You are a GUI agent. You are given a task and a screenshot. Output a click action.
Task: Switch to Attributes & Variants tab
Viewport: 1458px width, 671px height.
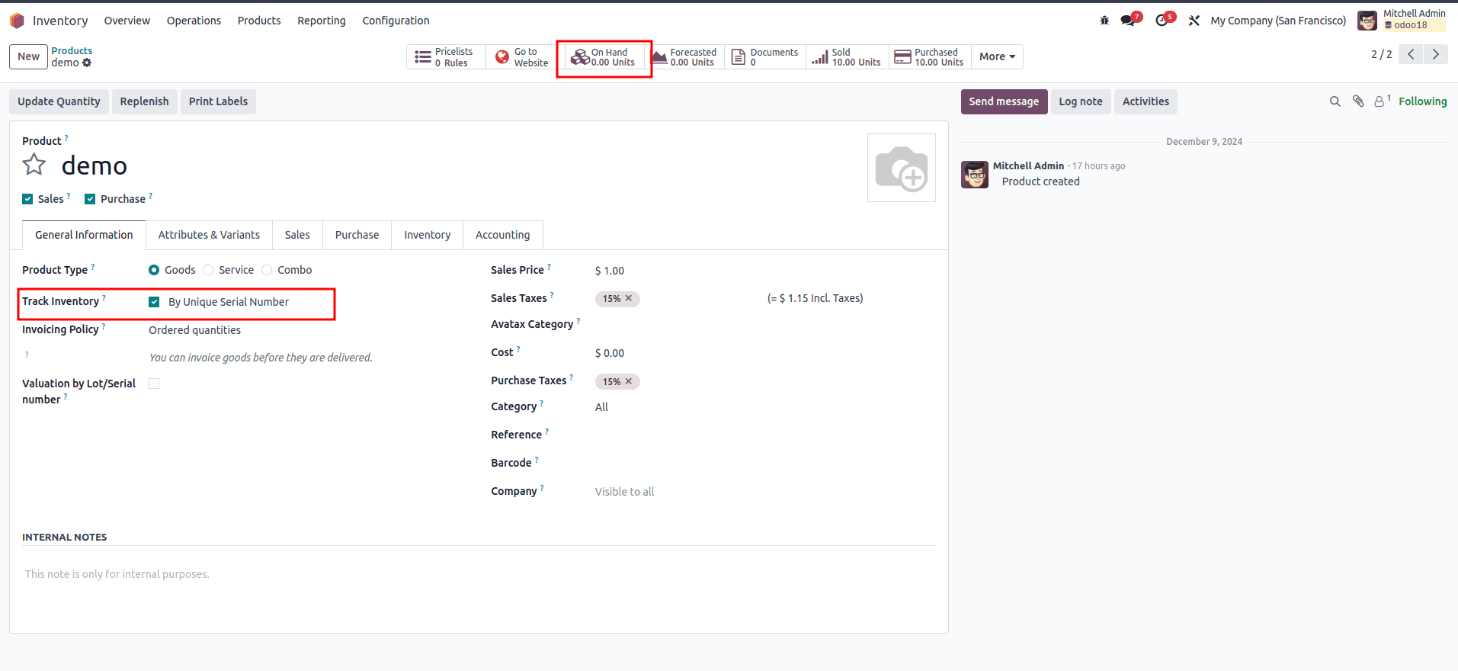[x=209, y=235]
